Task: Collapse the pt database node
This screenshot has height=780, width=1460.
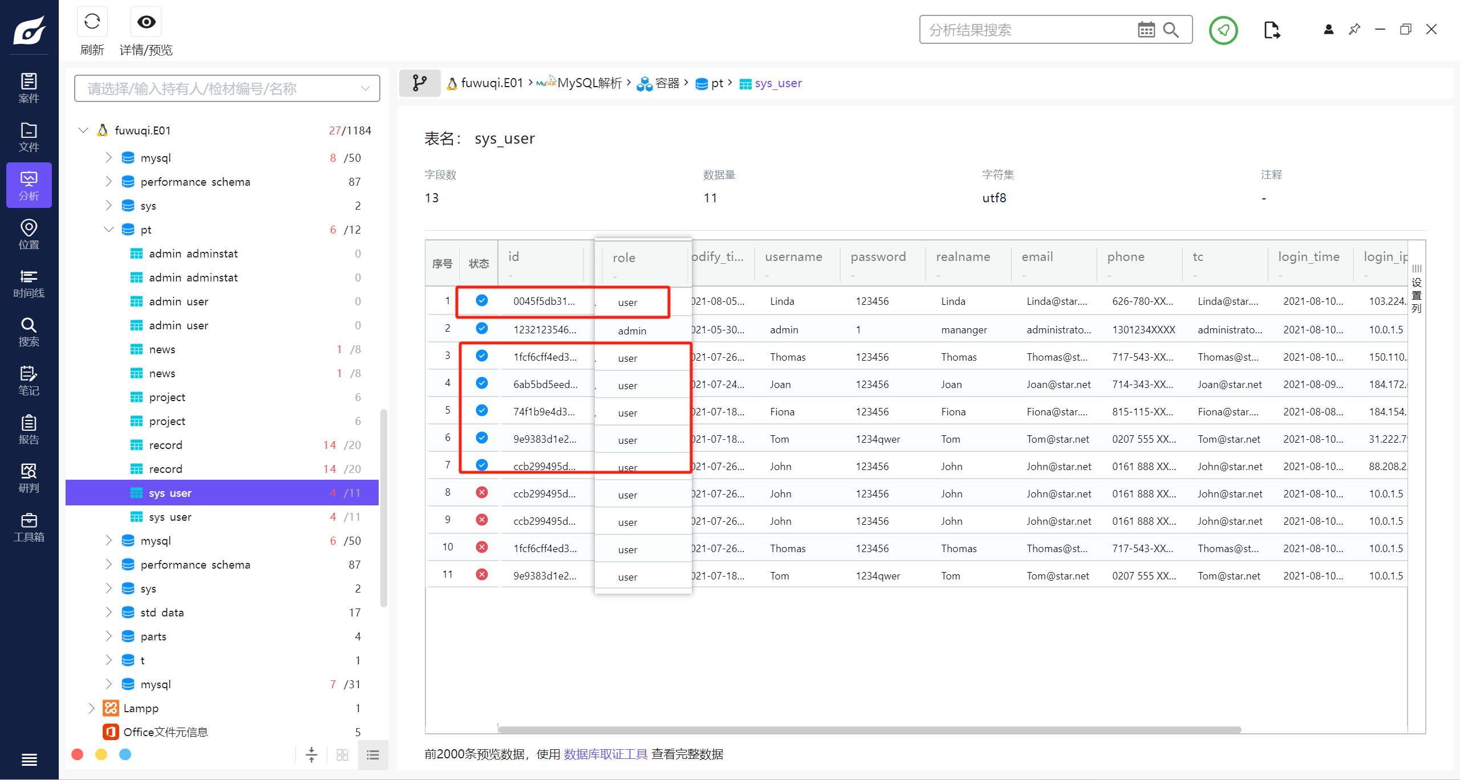Action: click(x=108, y=230)
